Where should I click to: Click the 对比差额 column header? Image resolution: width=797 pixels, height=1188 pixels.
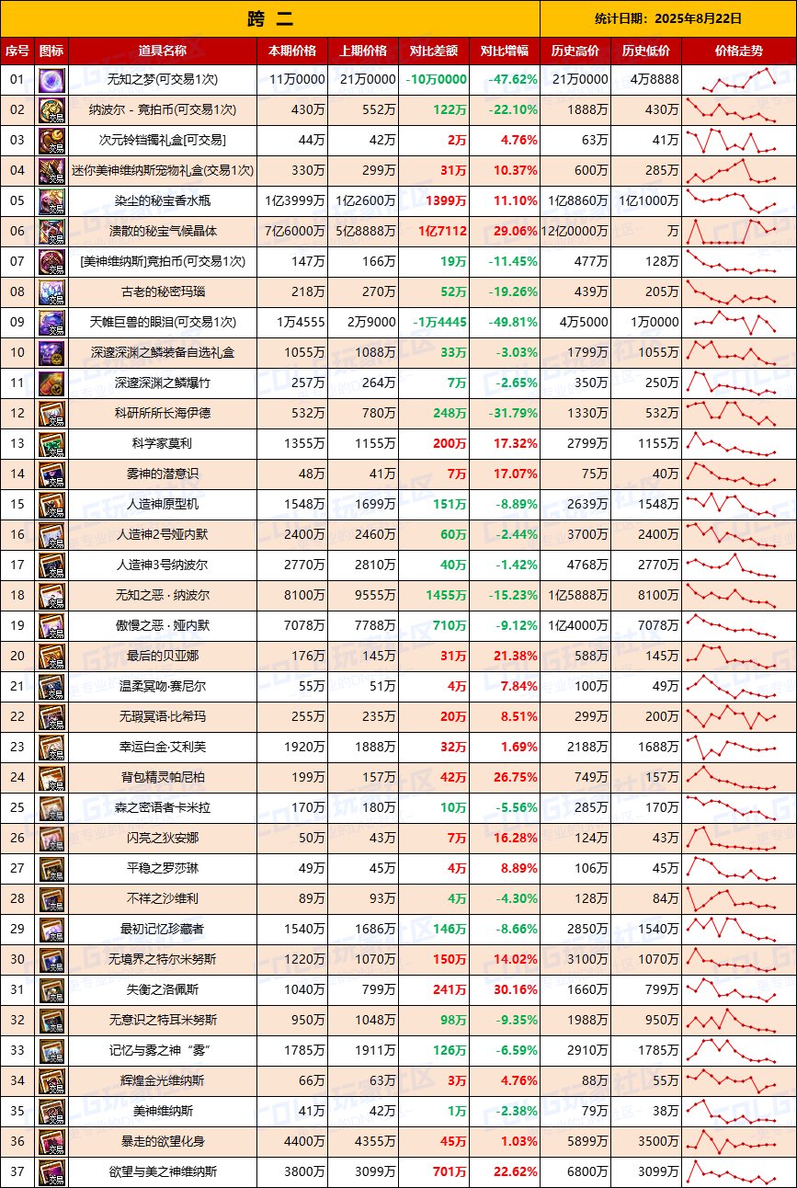[x=434, y=51]
